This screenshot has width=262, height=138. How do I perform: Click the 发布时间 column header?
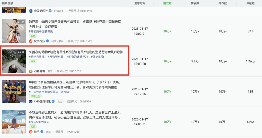click(140, 3)
